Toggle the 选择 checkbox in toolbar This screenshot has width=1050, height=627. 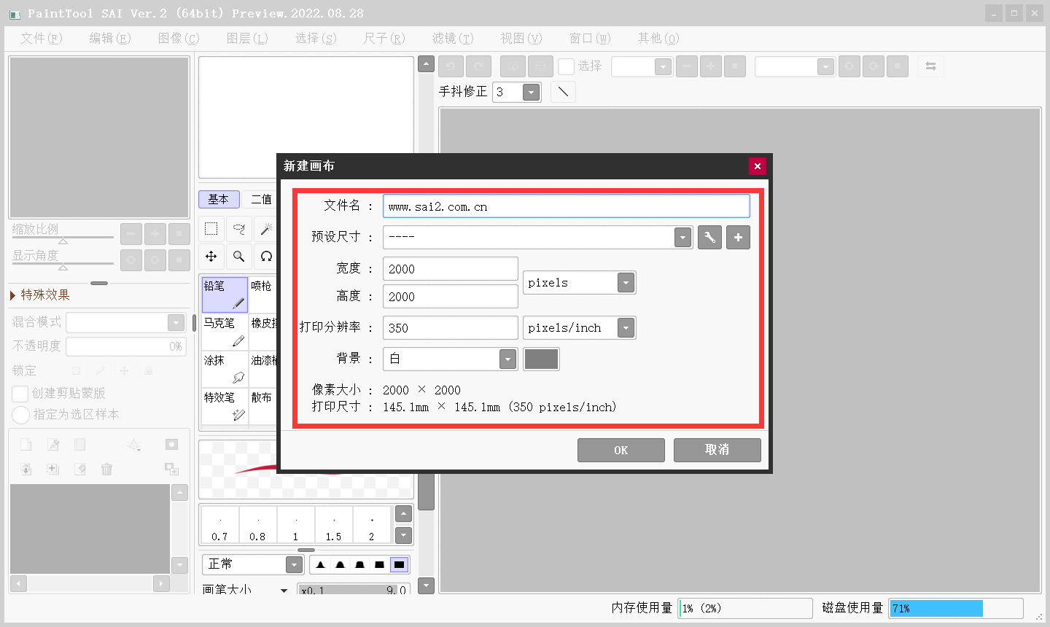[x=566, y=66]
